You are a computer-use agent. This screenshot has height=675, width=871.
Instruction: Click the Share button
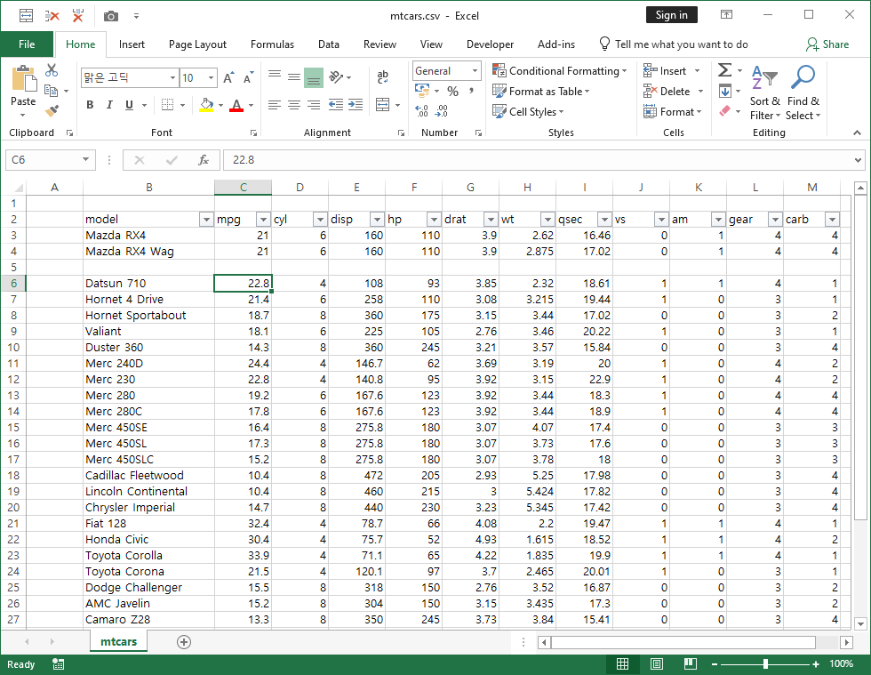[x=827, y=44]
